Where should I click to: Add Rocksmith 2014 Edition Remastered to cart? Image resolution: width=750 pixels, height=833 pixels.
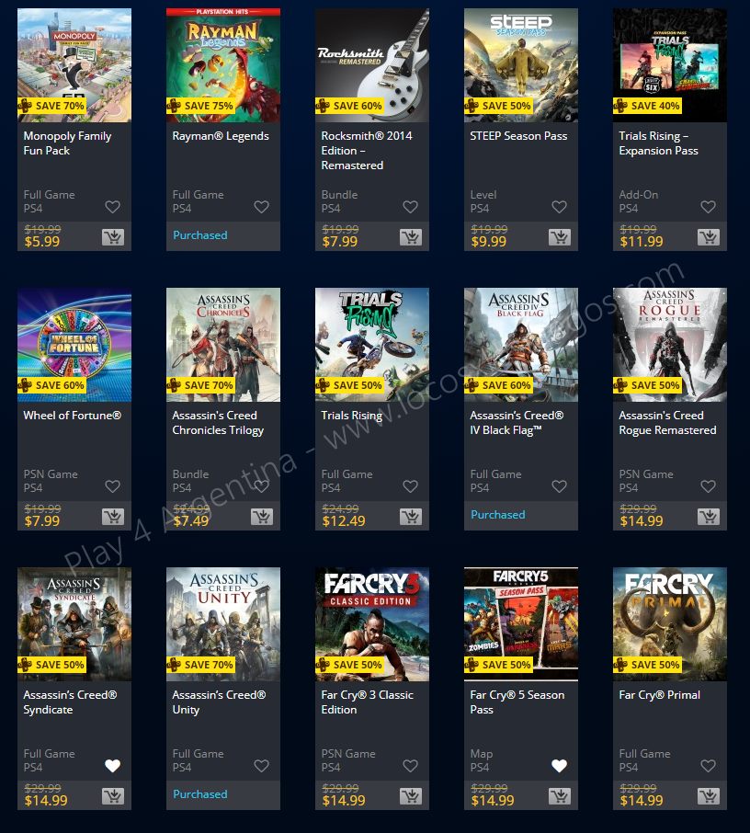tap(411, 237)
